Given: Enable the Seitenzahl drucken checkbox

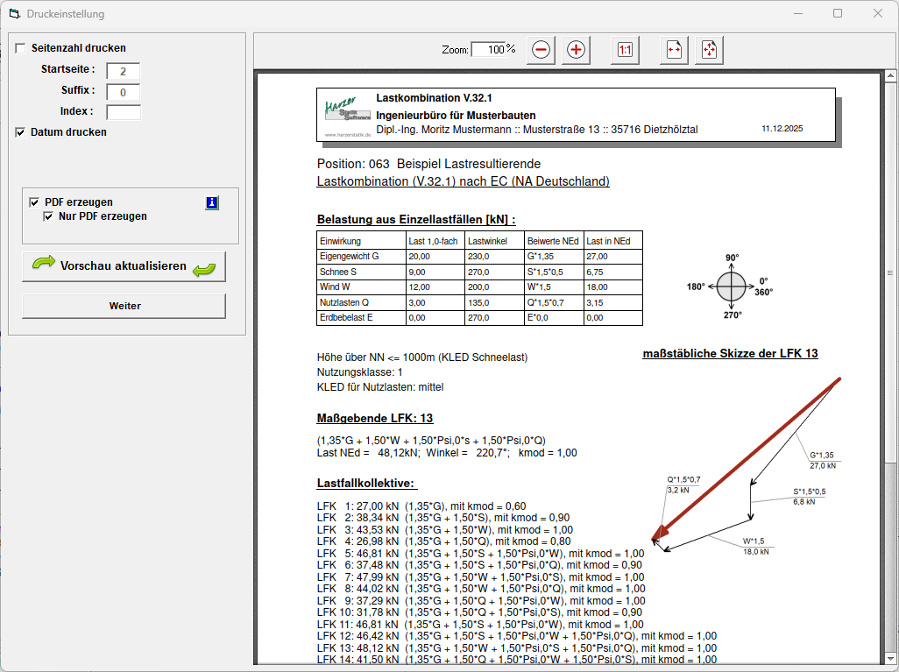Looking at the screenshot, I should click(x=20, y=48).
